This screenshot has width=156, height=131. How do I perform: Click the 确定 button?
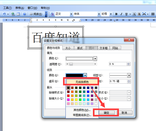coord(107,113)
